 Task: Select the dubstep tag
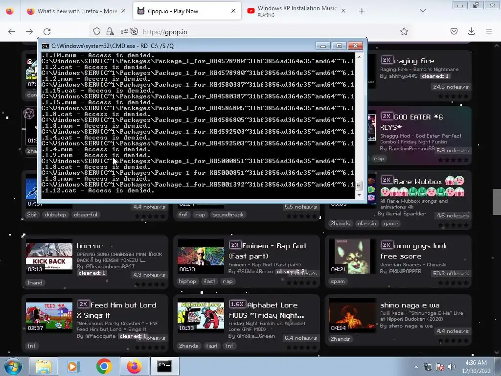click(55, 214)
